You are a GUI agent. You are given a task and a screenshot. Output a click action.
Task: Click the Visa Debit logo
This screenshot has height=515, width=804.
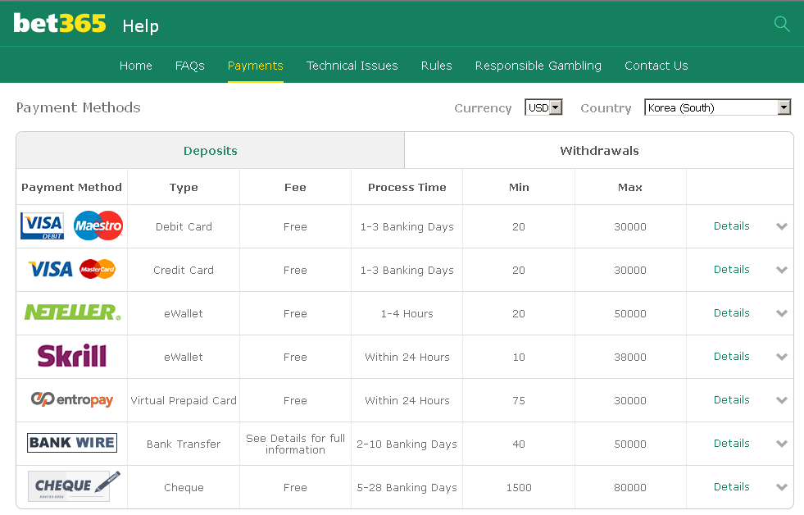[x=42, y=226]
